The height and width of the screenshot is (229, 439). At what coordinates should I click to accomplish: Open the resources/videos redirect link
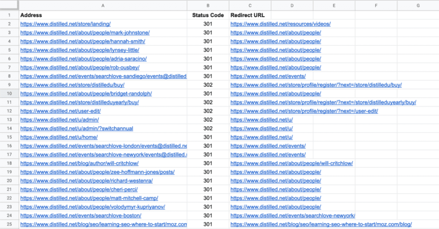tap(280, 24)
